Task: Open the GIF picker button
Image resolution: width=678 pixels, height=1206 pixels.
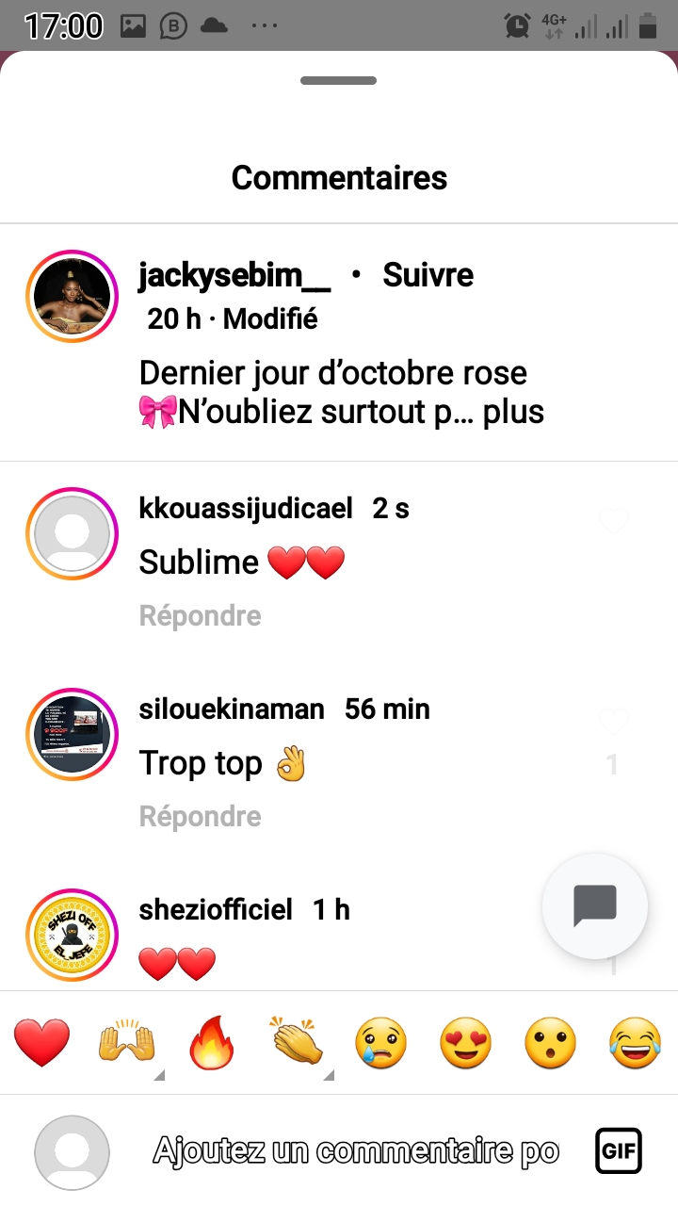Action: point(619,1150)
